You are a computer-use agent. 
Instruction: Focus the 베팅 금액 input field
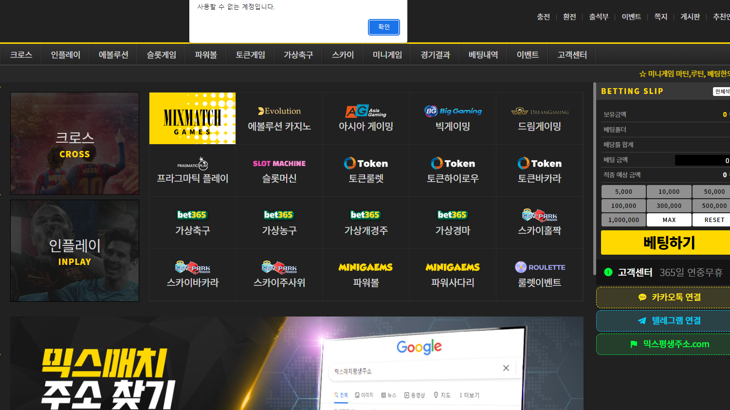pyautogui.click(x=702, y=160)
